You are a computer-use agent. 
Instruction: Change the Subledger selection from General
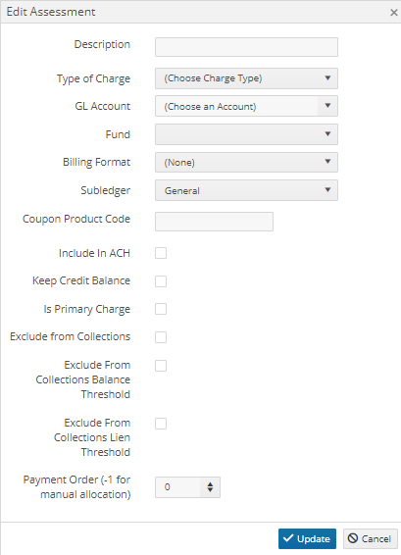tap(246, 190)
